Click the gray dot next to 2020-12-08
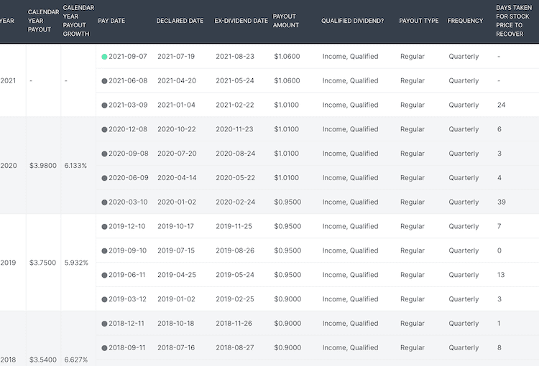This screenshot has width=539, height=366. (x=104, y=129)
